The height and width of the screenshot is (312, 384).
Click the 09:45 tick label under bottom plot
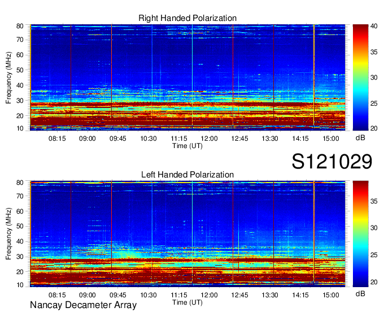point(118,295)
